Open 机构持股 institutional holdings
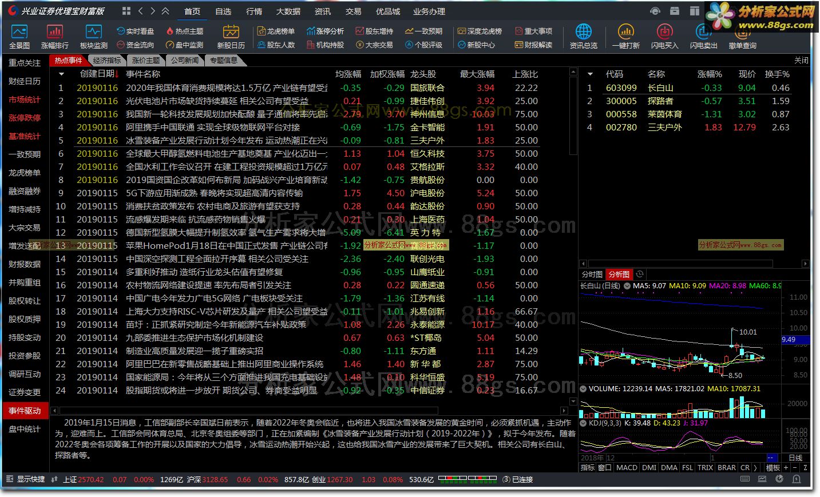This screenshot has height=497, width=820. 326,45
